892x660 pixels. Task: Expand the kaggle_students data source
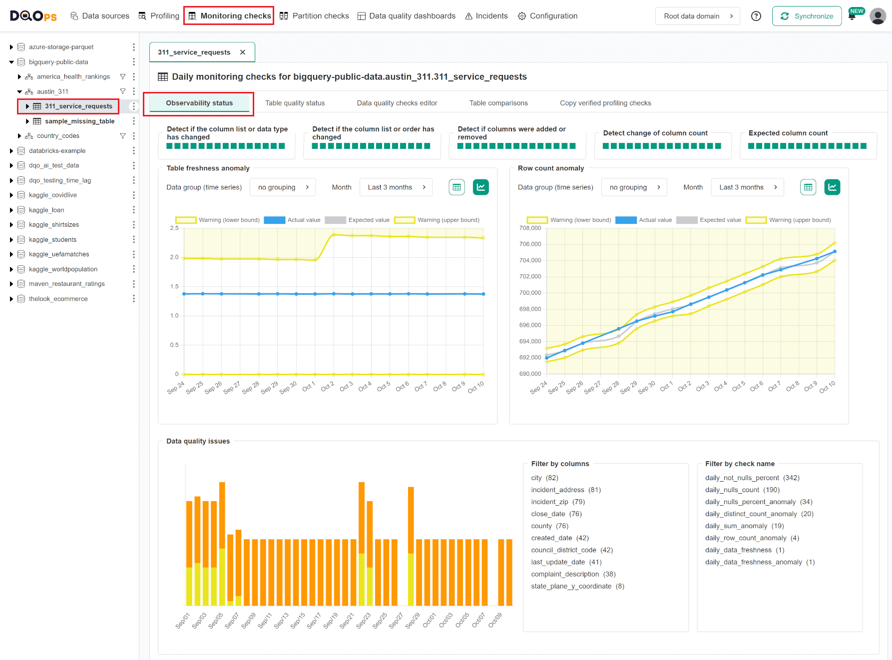(11, 240)
